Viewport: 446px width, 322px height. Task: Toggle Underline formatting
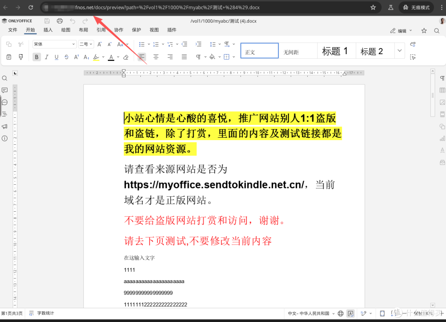(57, 57)
